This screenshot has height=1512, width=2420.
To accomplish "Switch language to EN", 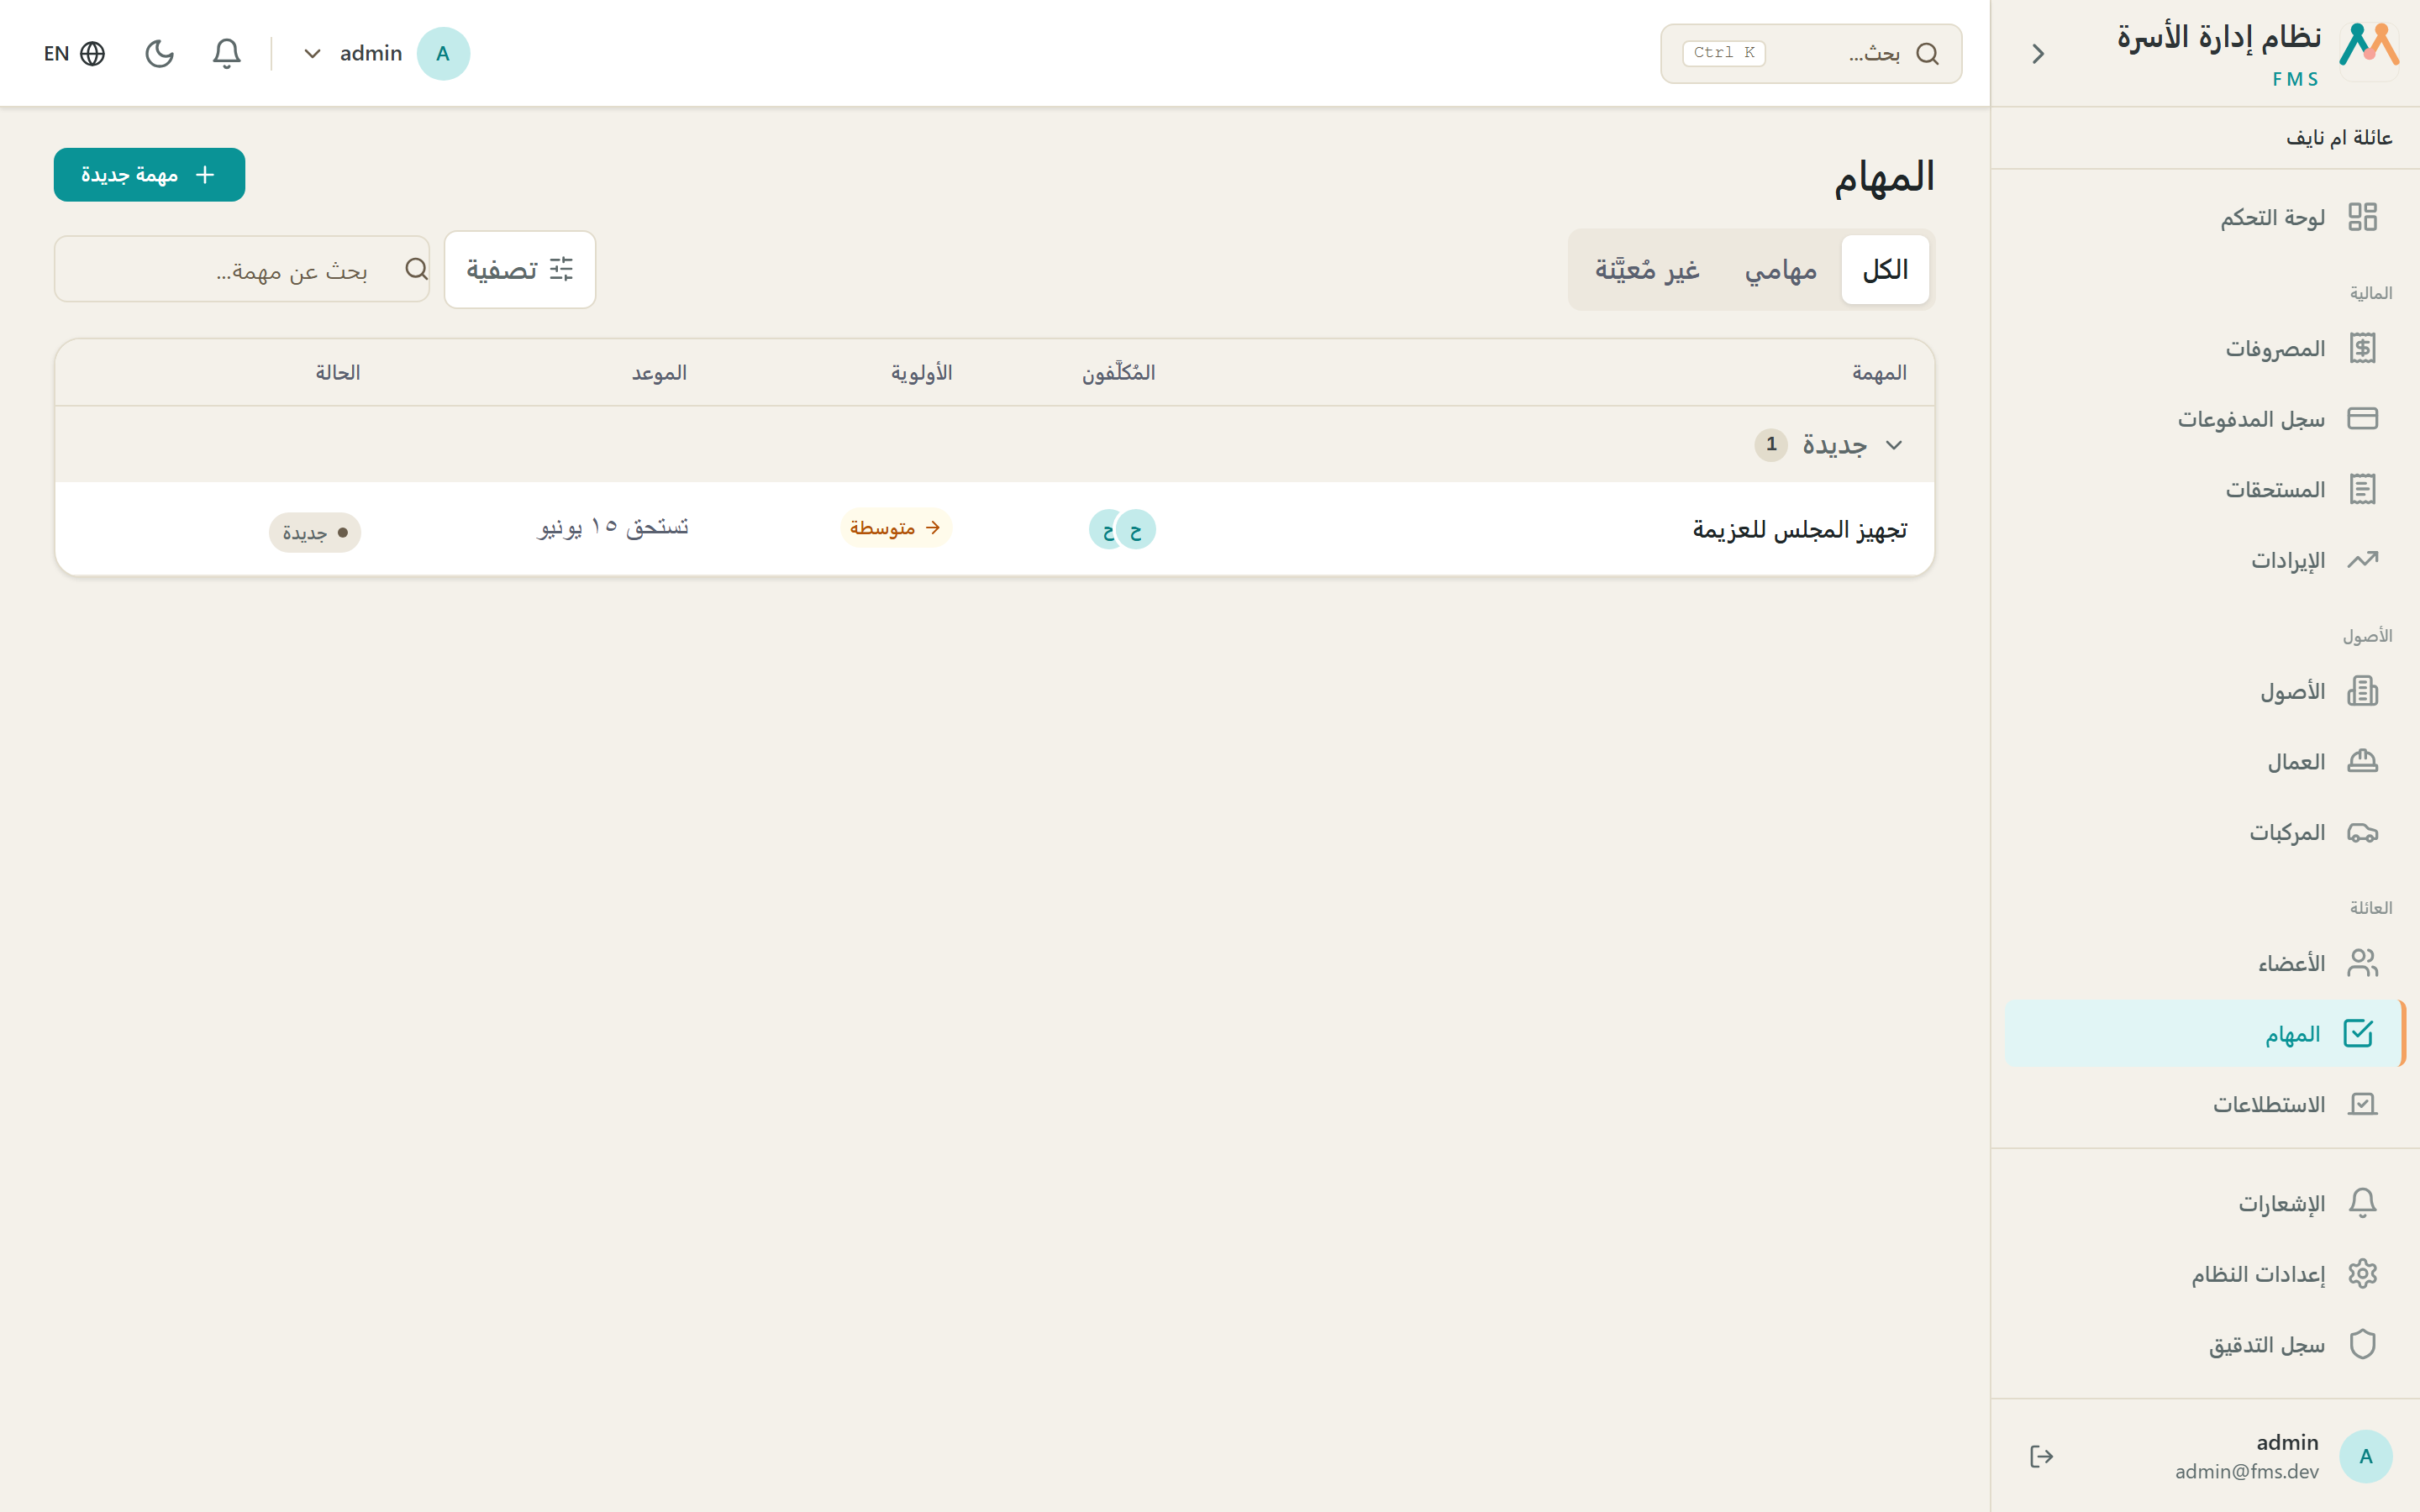I will pyautogui.click(x=57, y=53).
